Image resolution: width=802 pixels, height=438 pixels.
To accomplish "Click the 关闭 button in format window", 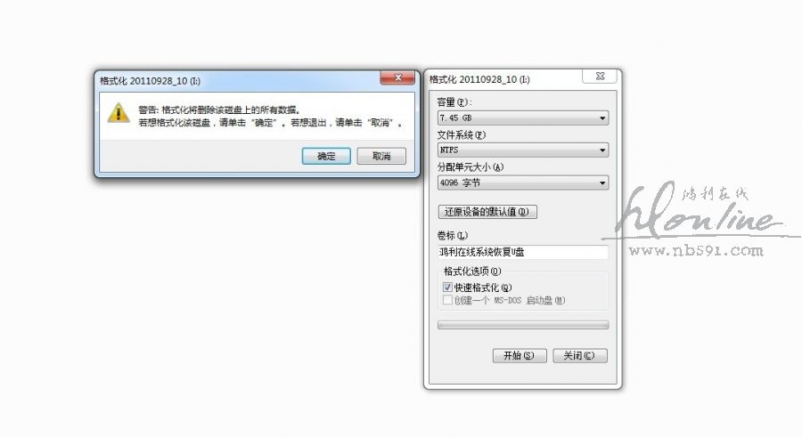I will point(580,356).
